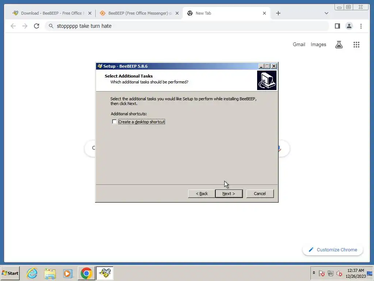
Task: Click the browser back arrow
Action: pos(13,26)
